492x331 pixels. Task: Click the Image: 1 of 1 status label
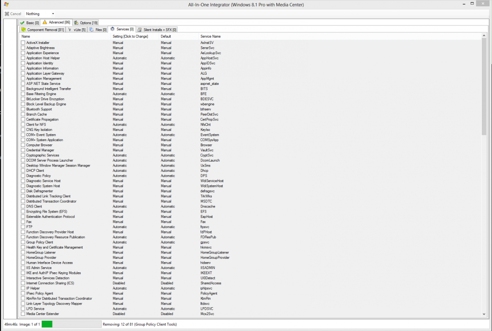[29, 324]
